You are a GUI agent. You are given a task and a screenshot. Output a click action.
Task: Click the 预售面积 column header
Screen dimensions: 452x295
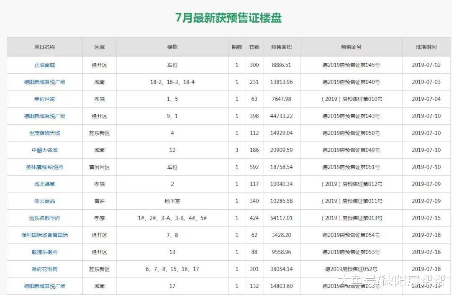point(281,47)
